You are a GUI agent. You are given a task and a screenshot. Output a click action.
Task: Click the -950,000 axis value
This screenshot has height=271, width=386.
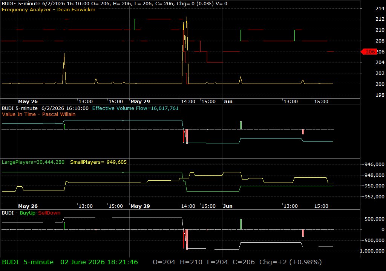tap(373, 186)
